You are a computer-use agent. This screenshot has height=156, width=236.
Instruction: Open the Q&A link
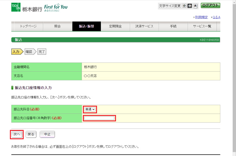pos(216,17)
